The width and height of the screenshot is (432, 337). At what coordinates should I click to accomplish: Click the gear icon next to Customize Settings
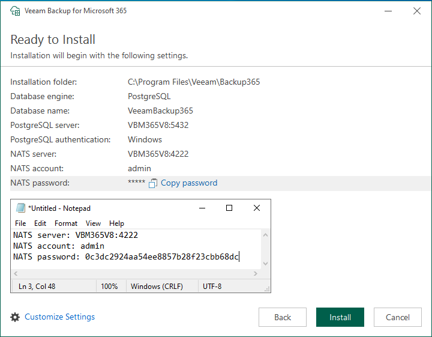tap(15, 317)
